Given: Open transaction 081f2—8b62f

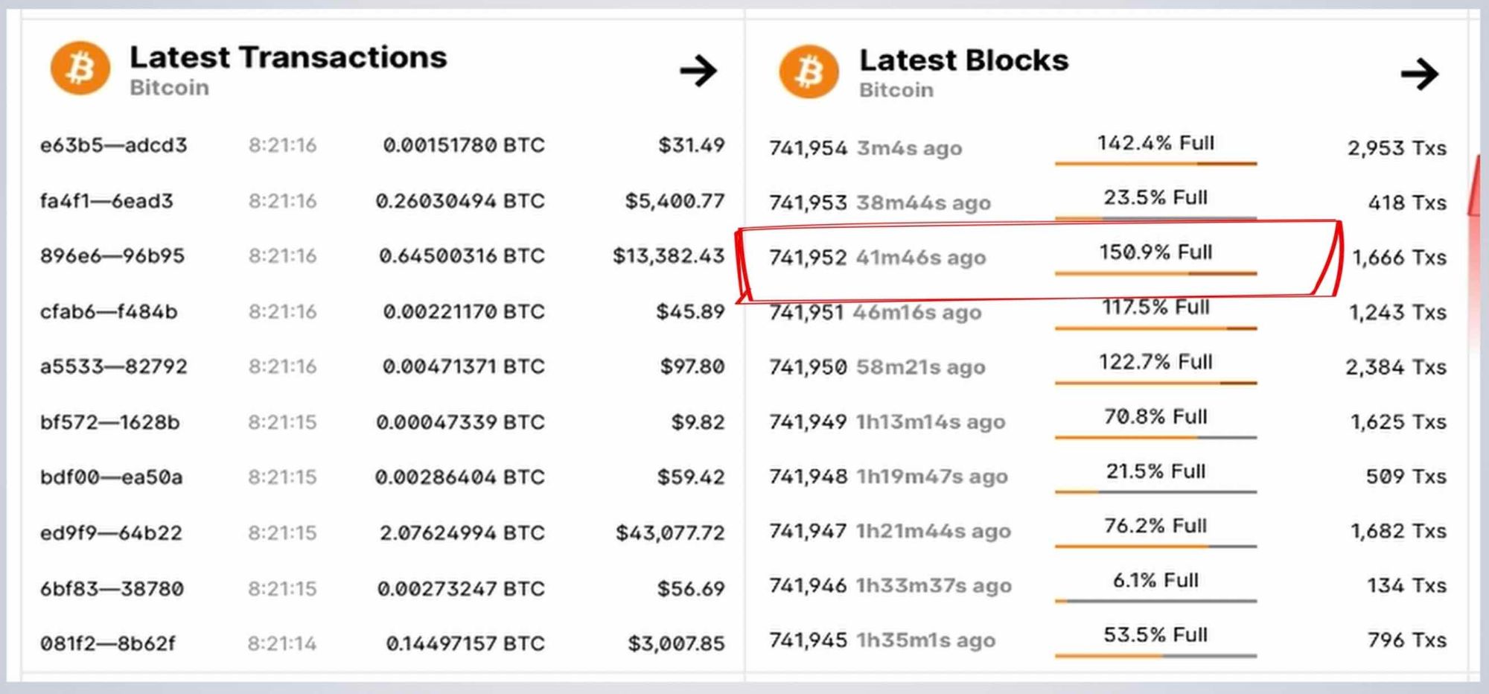Looking at the screenshot, I should [x=107, y=643].
